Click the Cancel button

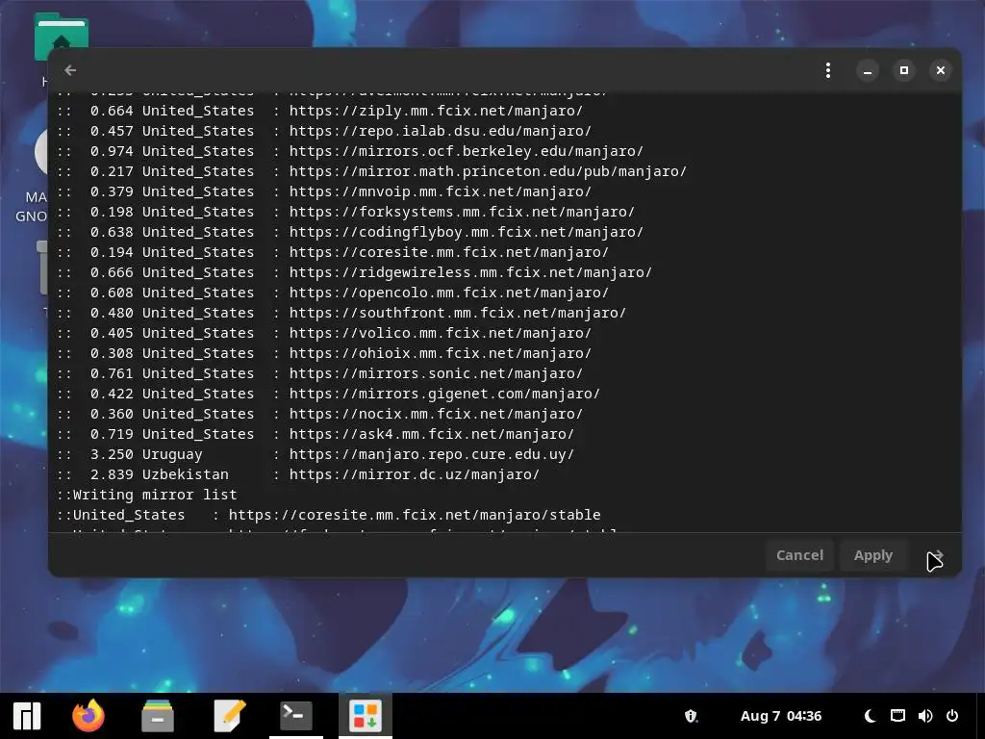pos(799,555)
